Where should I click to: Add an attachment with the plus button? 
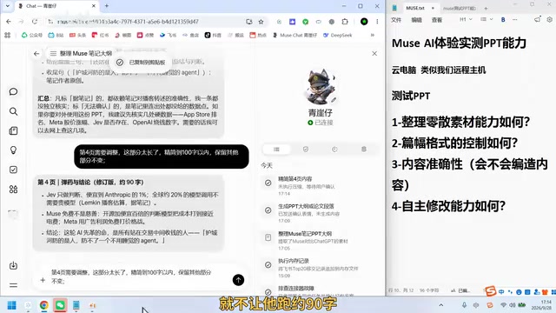(x=43, y=280)
